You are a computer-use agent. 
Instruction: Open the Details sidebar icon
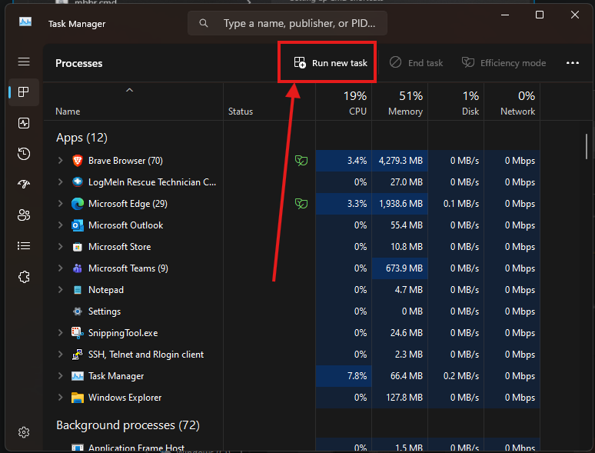24,245
